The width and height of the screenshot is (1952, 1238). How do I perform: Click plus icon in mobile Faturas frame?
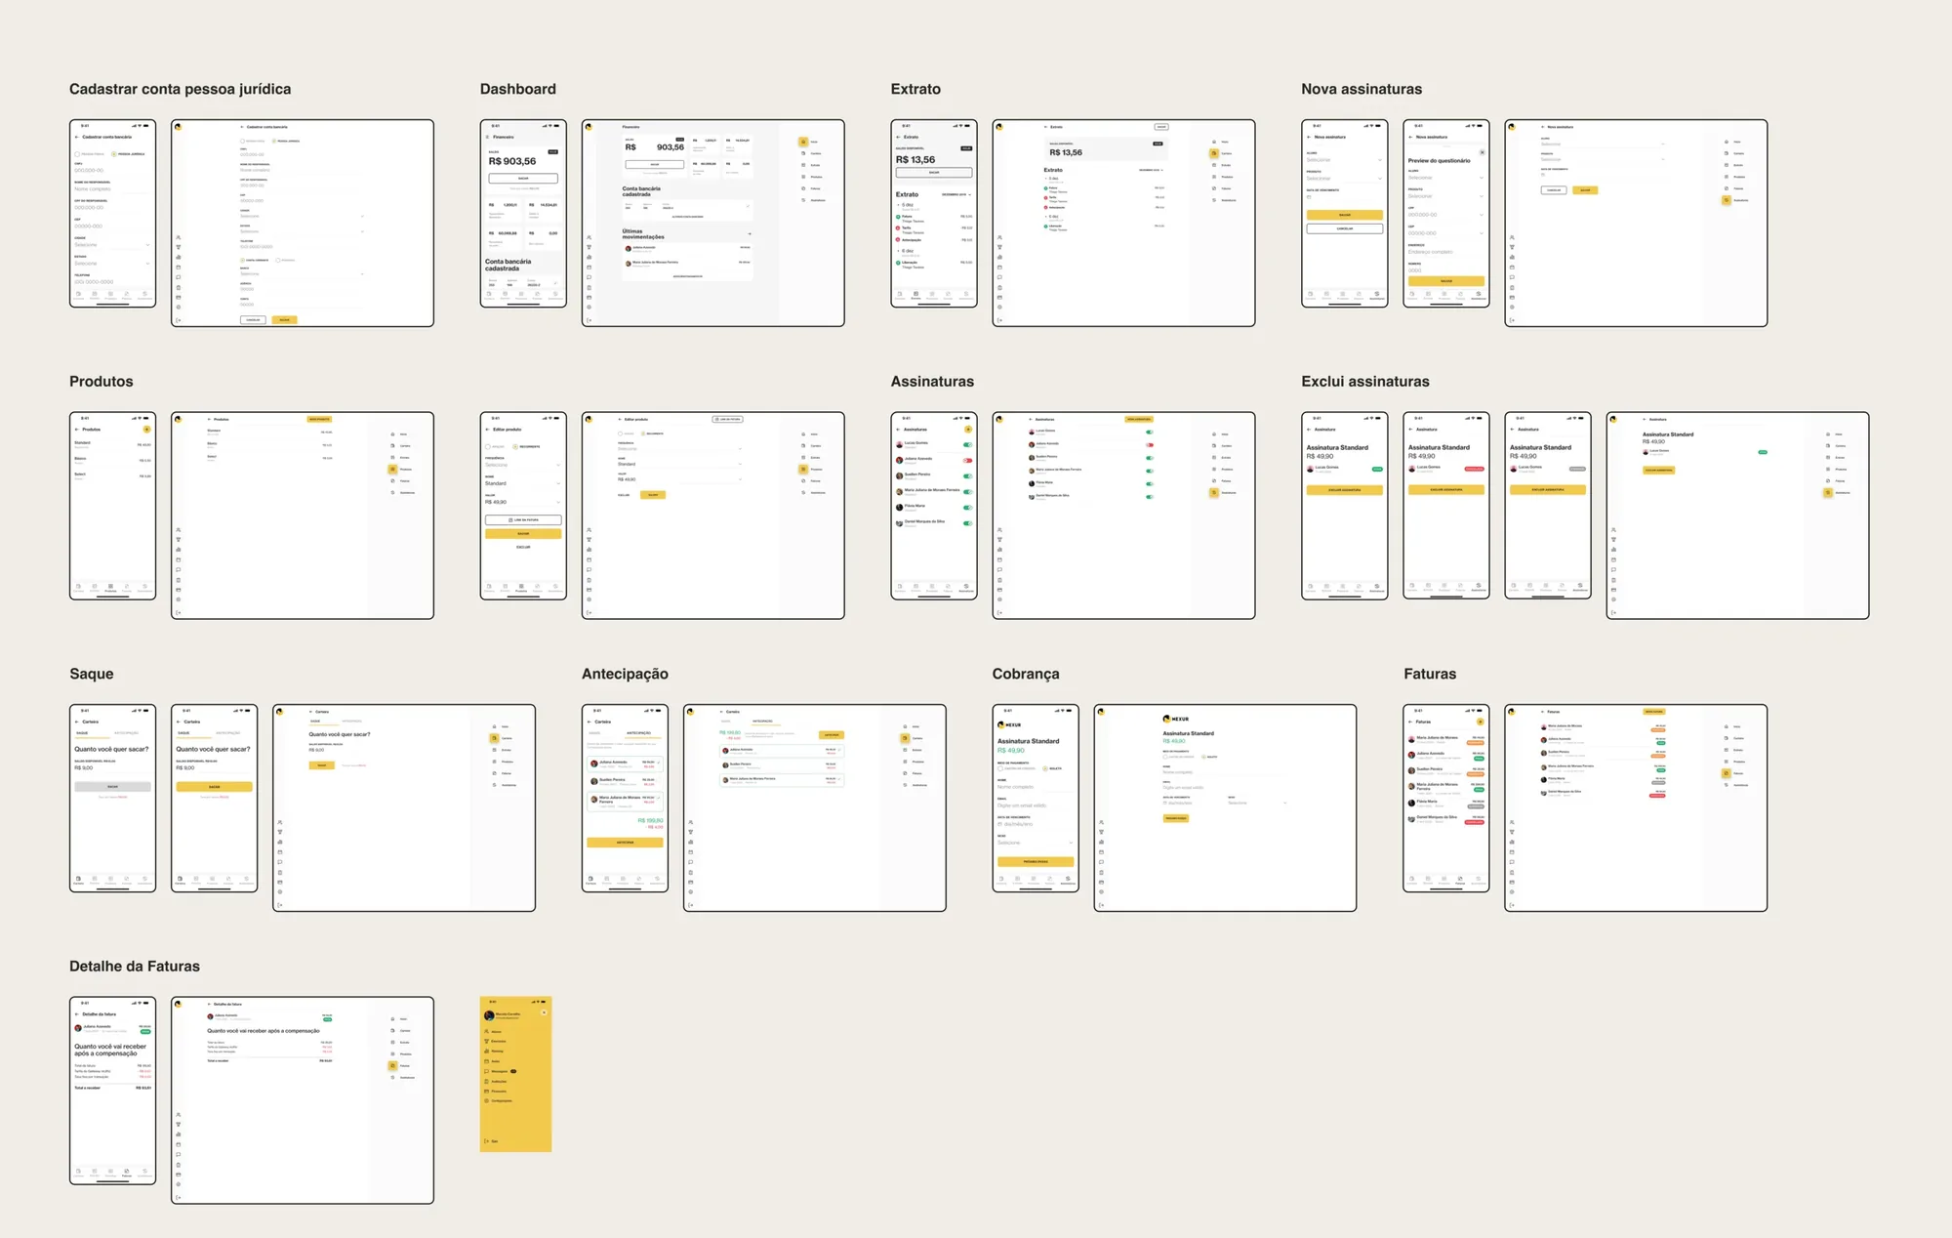(1481, 722)
